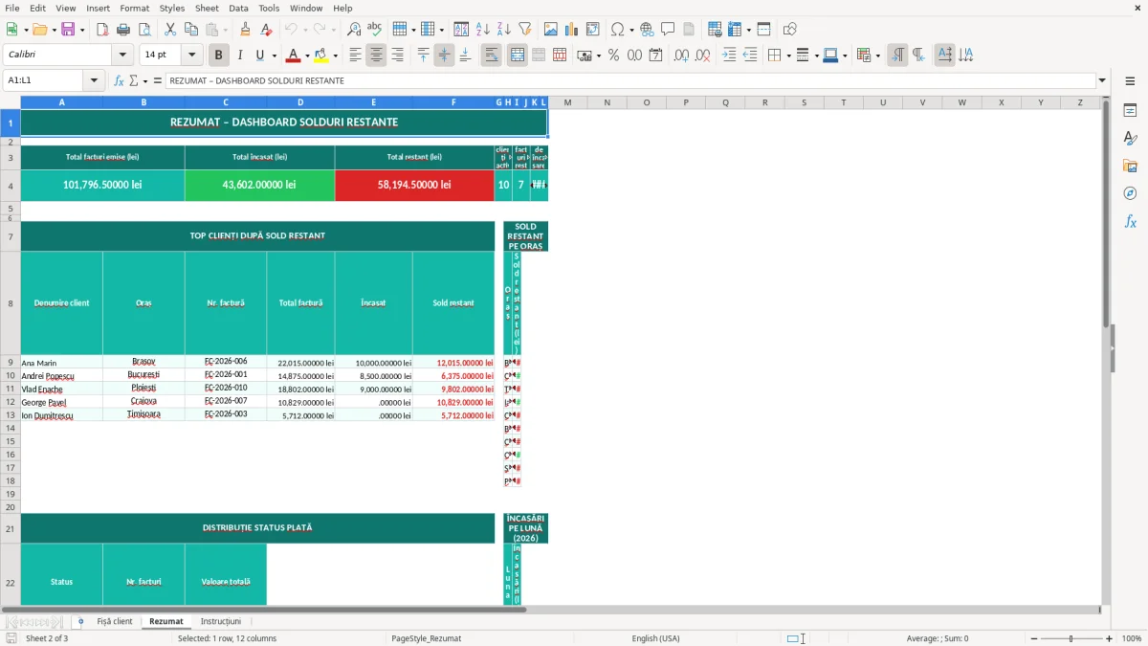This screenshot has width=1148, height=646.
Task: Toggle Bold formatting
Action: [219, 56]
